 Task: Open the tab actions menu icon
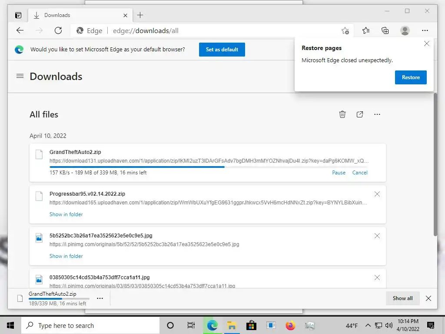(18, 15)
